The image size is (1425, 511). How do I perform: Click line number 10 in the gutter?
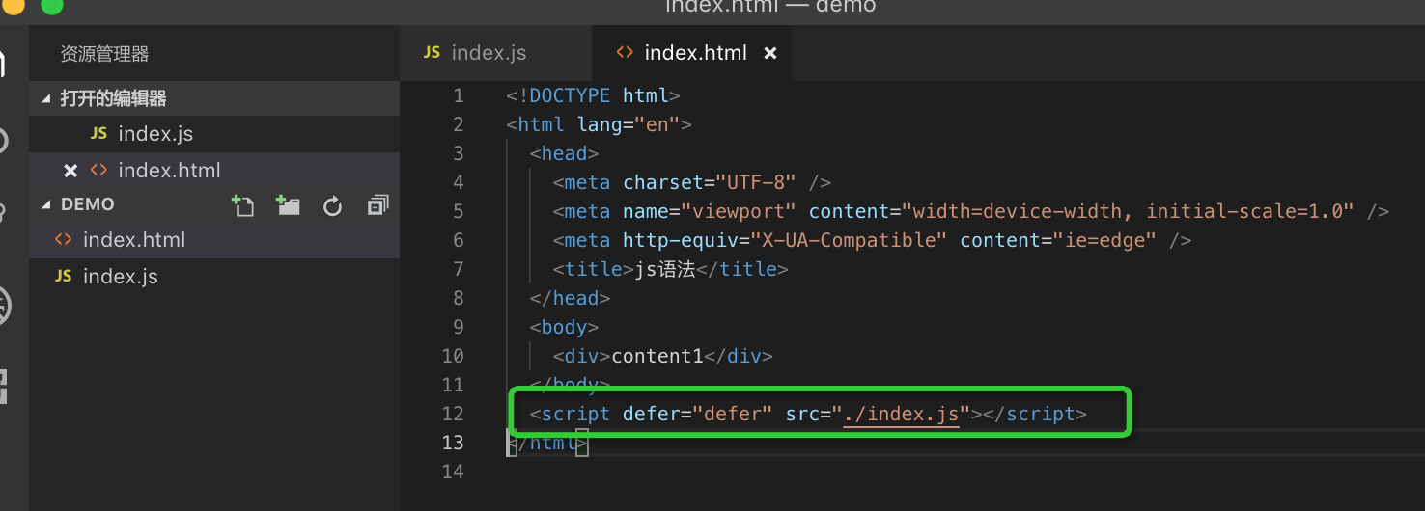click(453, 356)
